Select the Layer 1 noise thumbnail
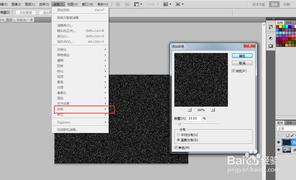This screenshot has width=296, height=180. (287, 142)
